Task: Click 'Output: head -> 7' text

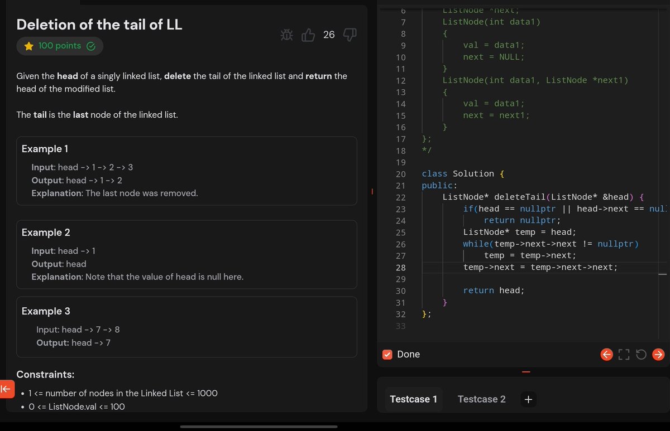Action: [74, 343]
